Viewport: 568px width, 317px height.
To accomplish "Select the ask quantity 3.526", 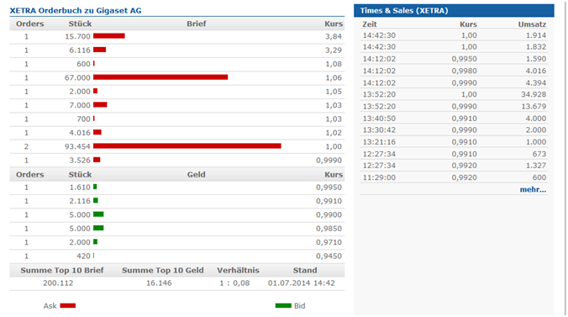I will [x=80, y=161].
